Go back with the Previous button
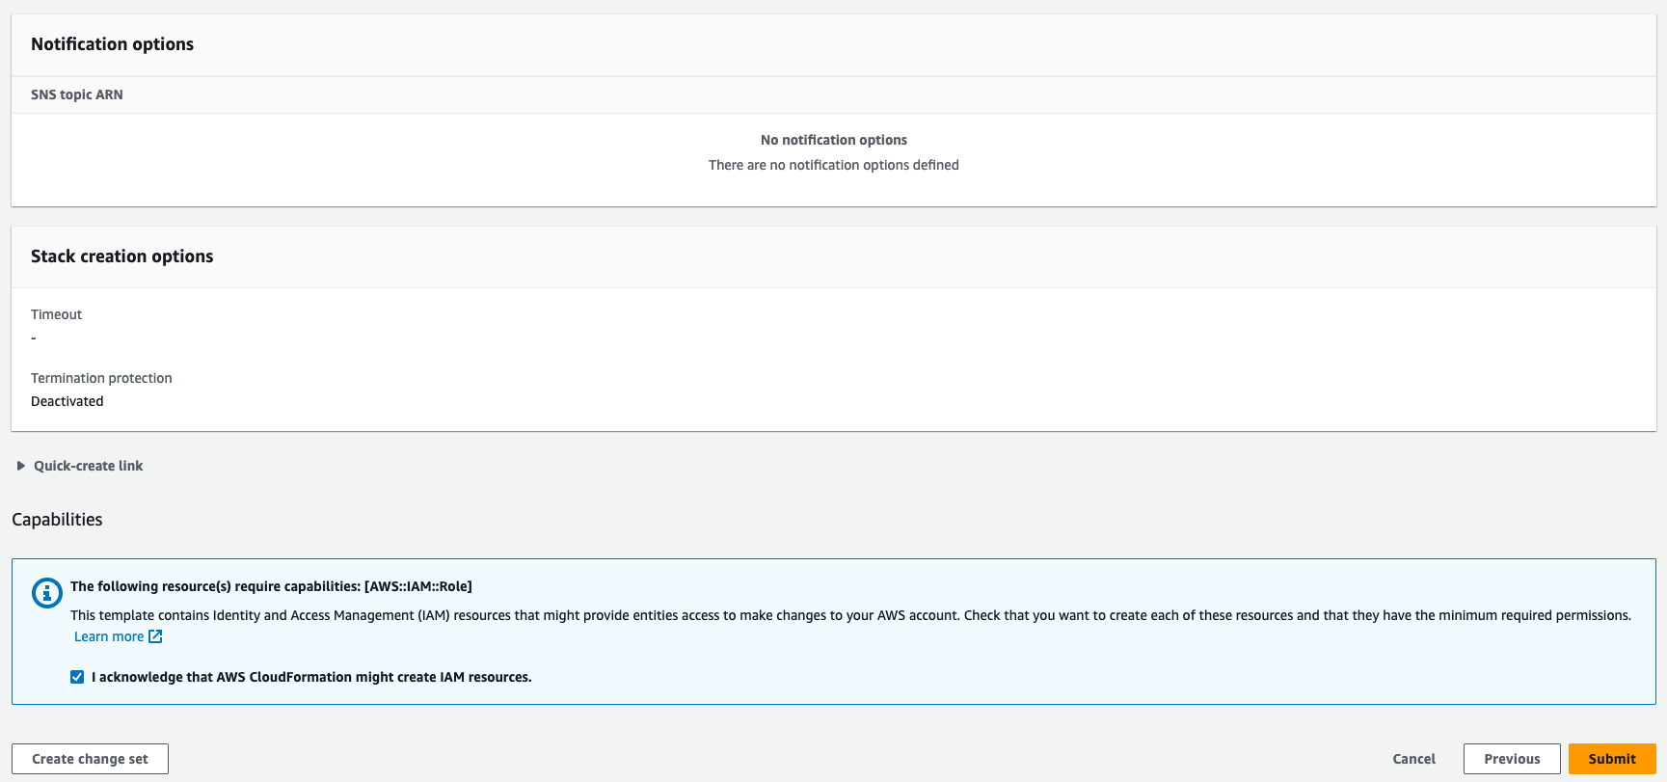The width and height of the screenshot is (1667, 782). tap(1512, 759)
